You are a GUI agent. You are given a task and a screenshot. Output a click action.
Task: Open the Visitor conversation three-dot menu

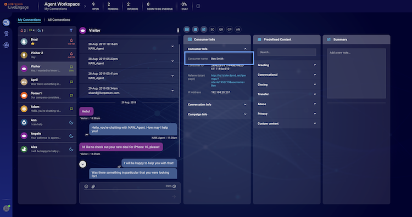[x=178, y=30]
